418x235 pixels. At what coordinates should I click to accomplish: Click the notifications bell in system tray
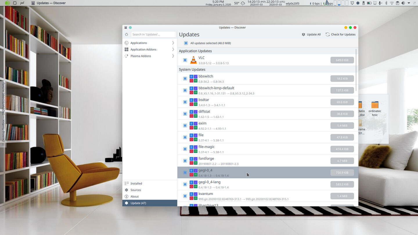point(352,3)
